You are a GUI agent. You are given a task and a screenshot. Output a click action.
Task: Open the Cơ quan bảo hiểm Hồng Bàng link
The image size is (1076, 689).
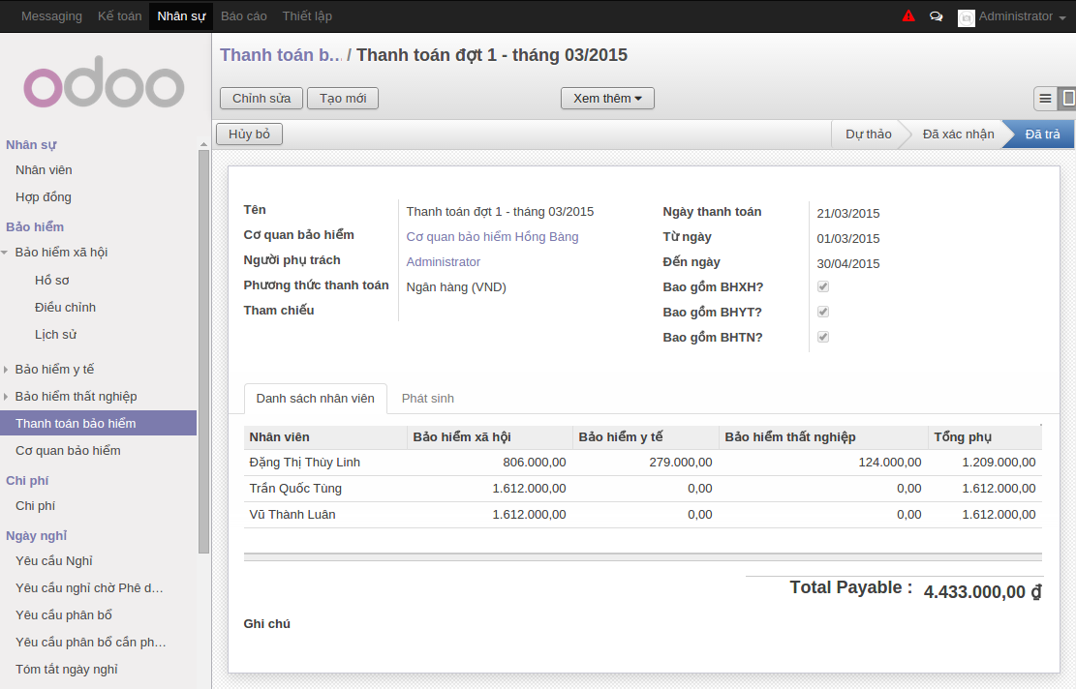[492, 236]
